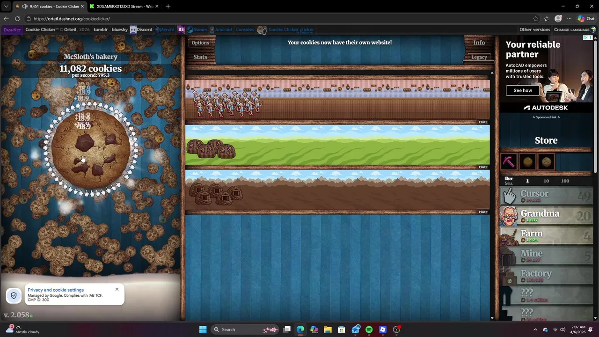Open Other versions menu

535,29
